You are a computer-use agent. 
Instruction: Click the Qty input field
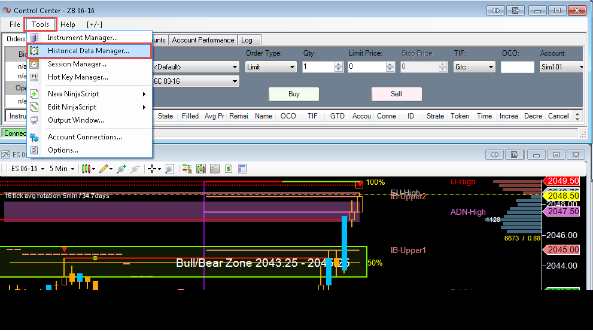(318, 67)
